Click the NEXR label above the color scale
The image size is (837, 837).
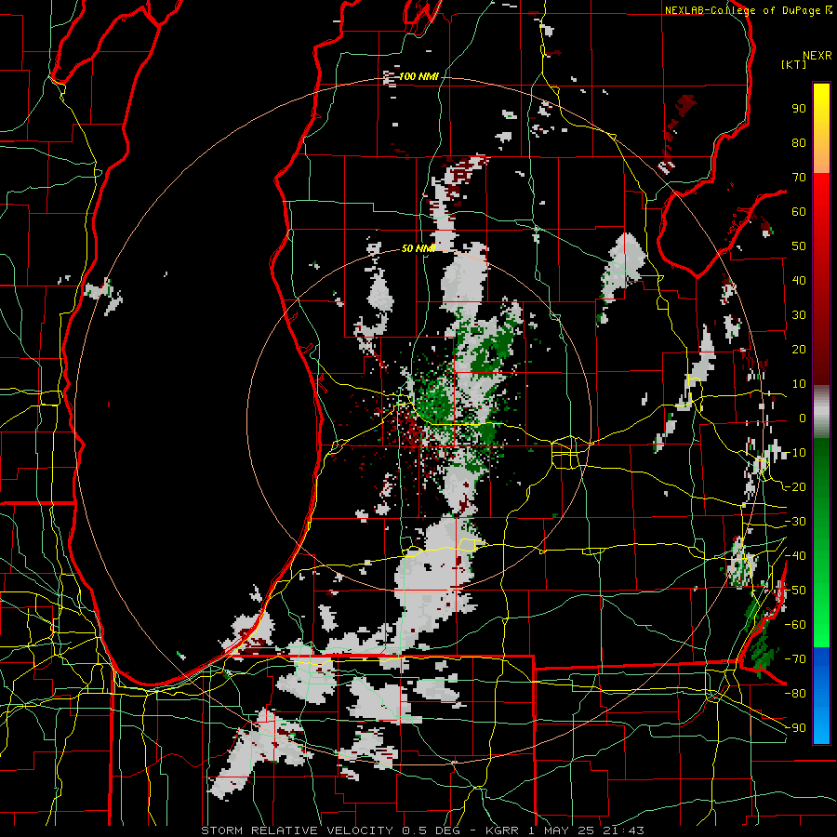[817, 56]
